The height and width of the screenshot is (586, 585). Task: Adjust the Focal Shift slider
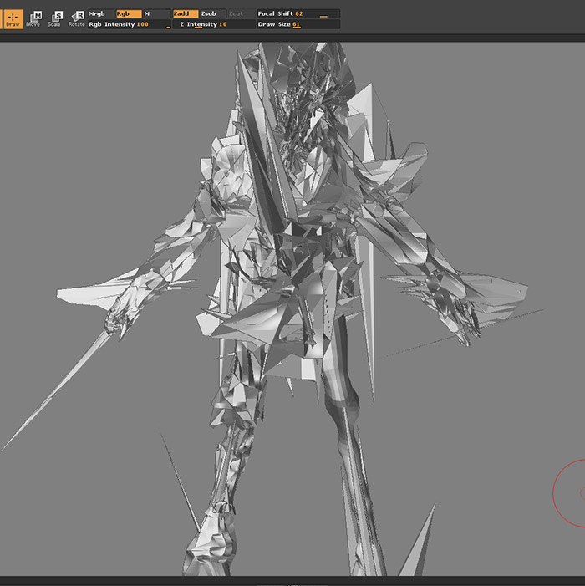point(298,14)
